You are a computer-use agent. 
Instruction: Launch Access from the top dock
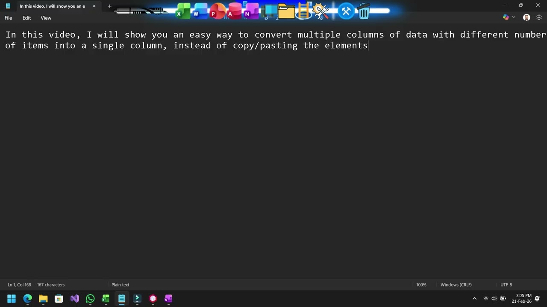234,12
